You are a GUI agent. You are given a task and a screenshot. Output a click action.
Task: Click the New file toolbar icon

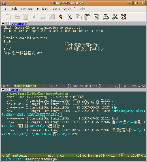pos(8,17)
